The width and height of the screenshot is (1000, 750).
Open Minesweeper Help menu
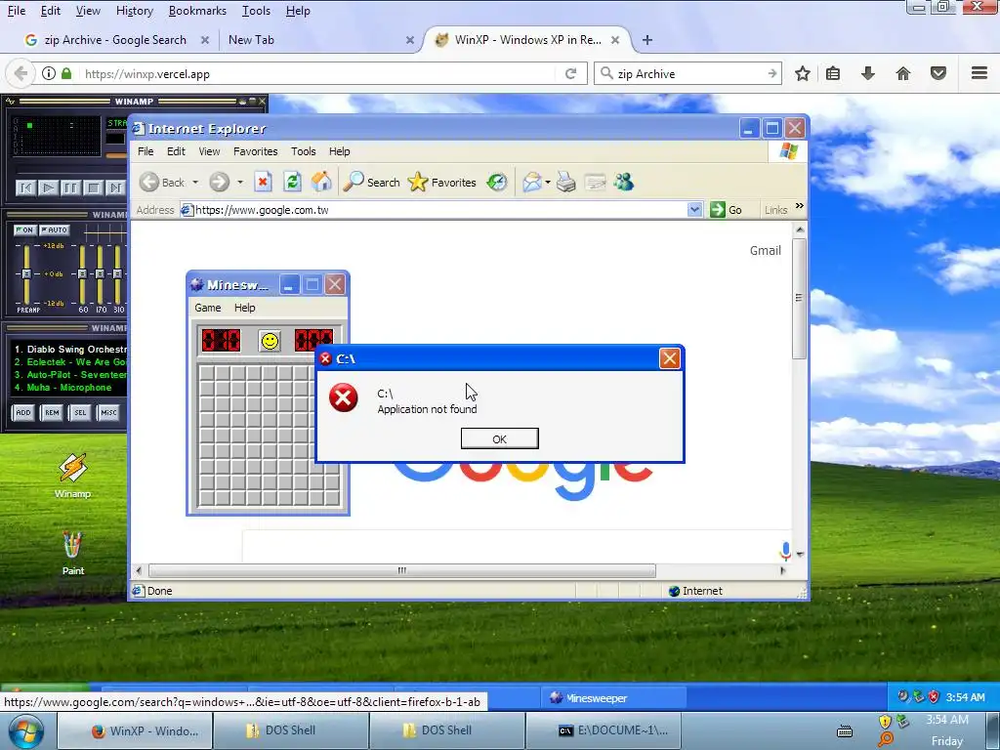tap(244, 308)
